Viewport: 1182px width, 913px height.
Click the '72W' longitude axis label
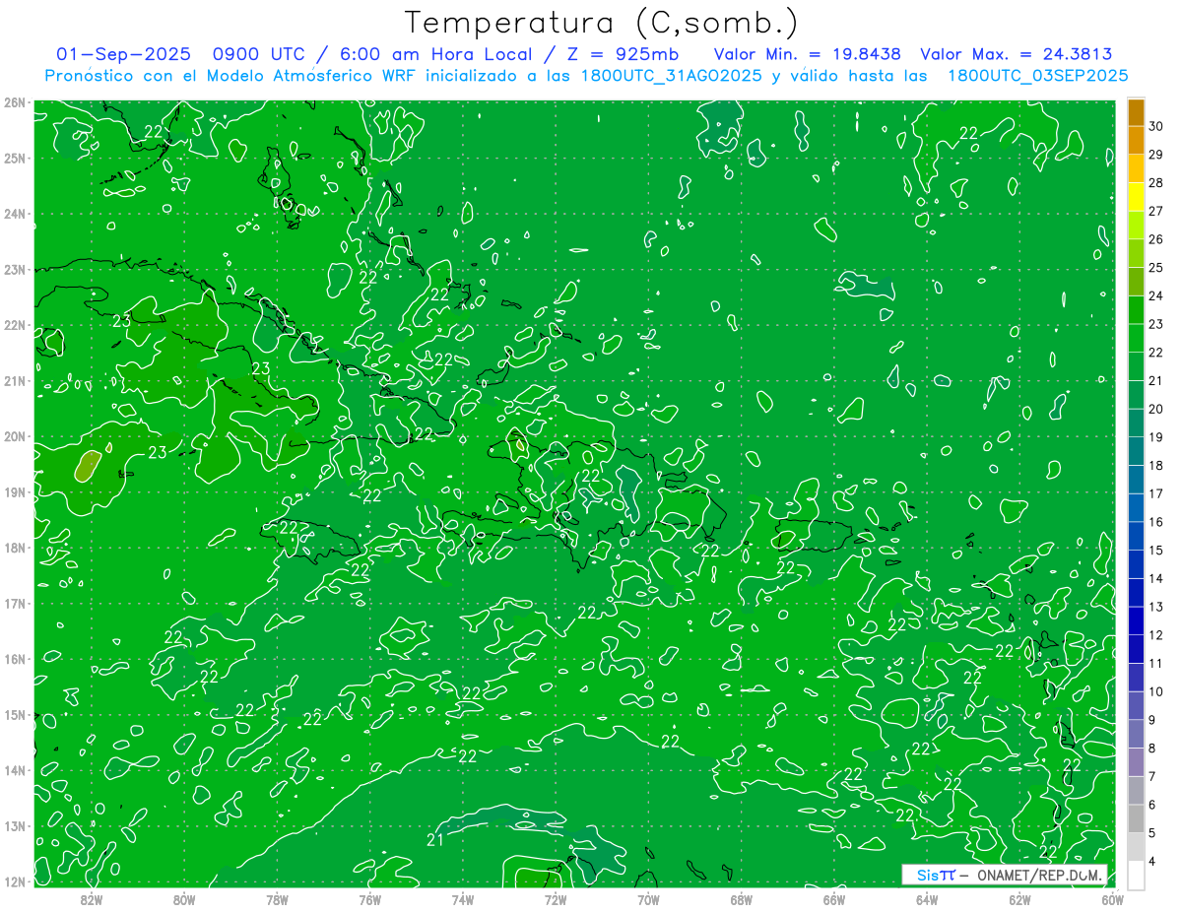click(x=556, y=898)
